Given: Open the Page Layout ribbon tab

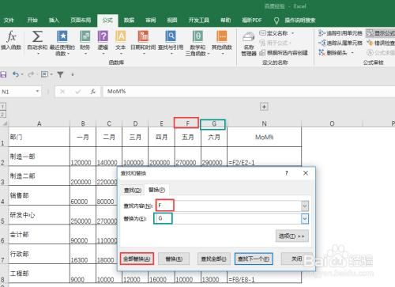Looking at the screenshot, I should point(81,21).
